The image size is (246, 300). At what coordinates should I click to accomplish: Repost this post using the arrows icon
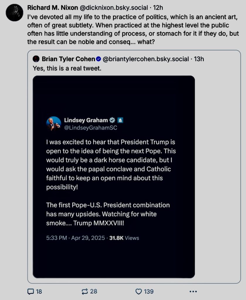85,291
